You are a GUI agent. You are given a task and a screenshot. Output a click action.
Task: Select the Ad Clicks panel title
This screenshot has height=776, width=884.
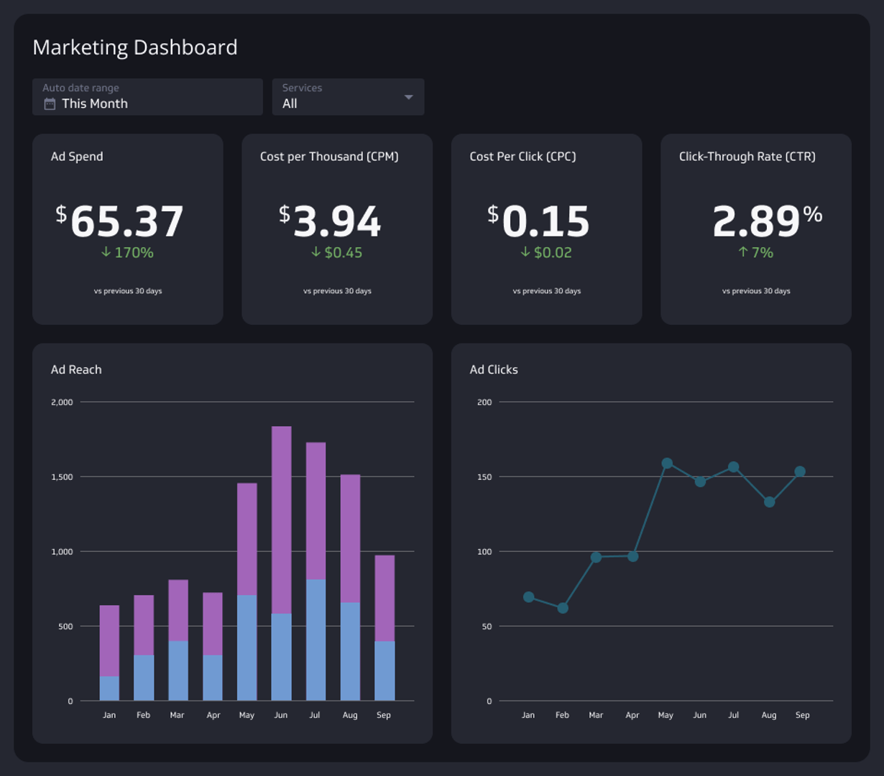[494, 369]
